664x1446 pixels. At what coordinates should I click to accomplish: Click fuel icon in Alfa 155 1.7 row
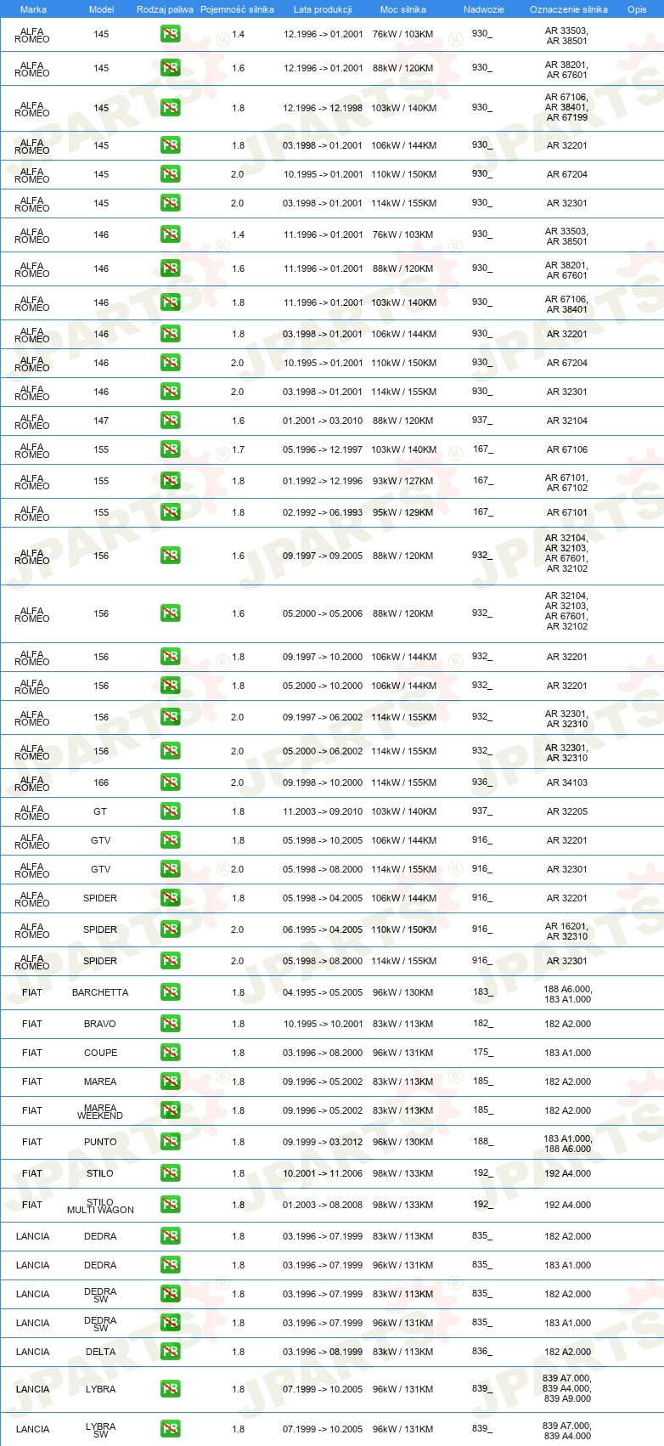coord(171,450)
